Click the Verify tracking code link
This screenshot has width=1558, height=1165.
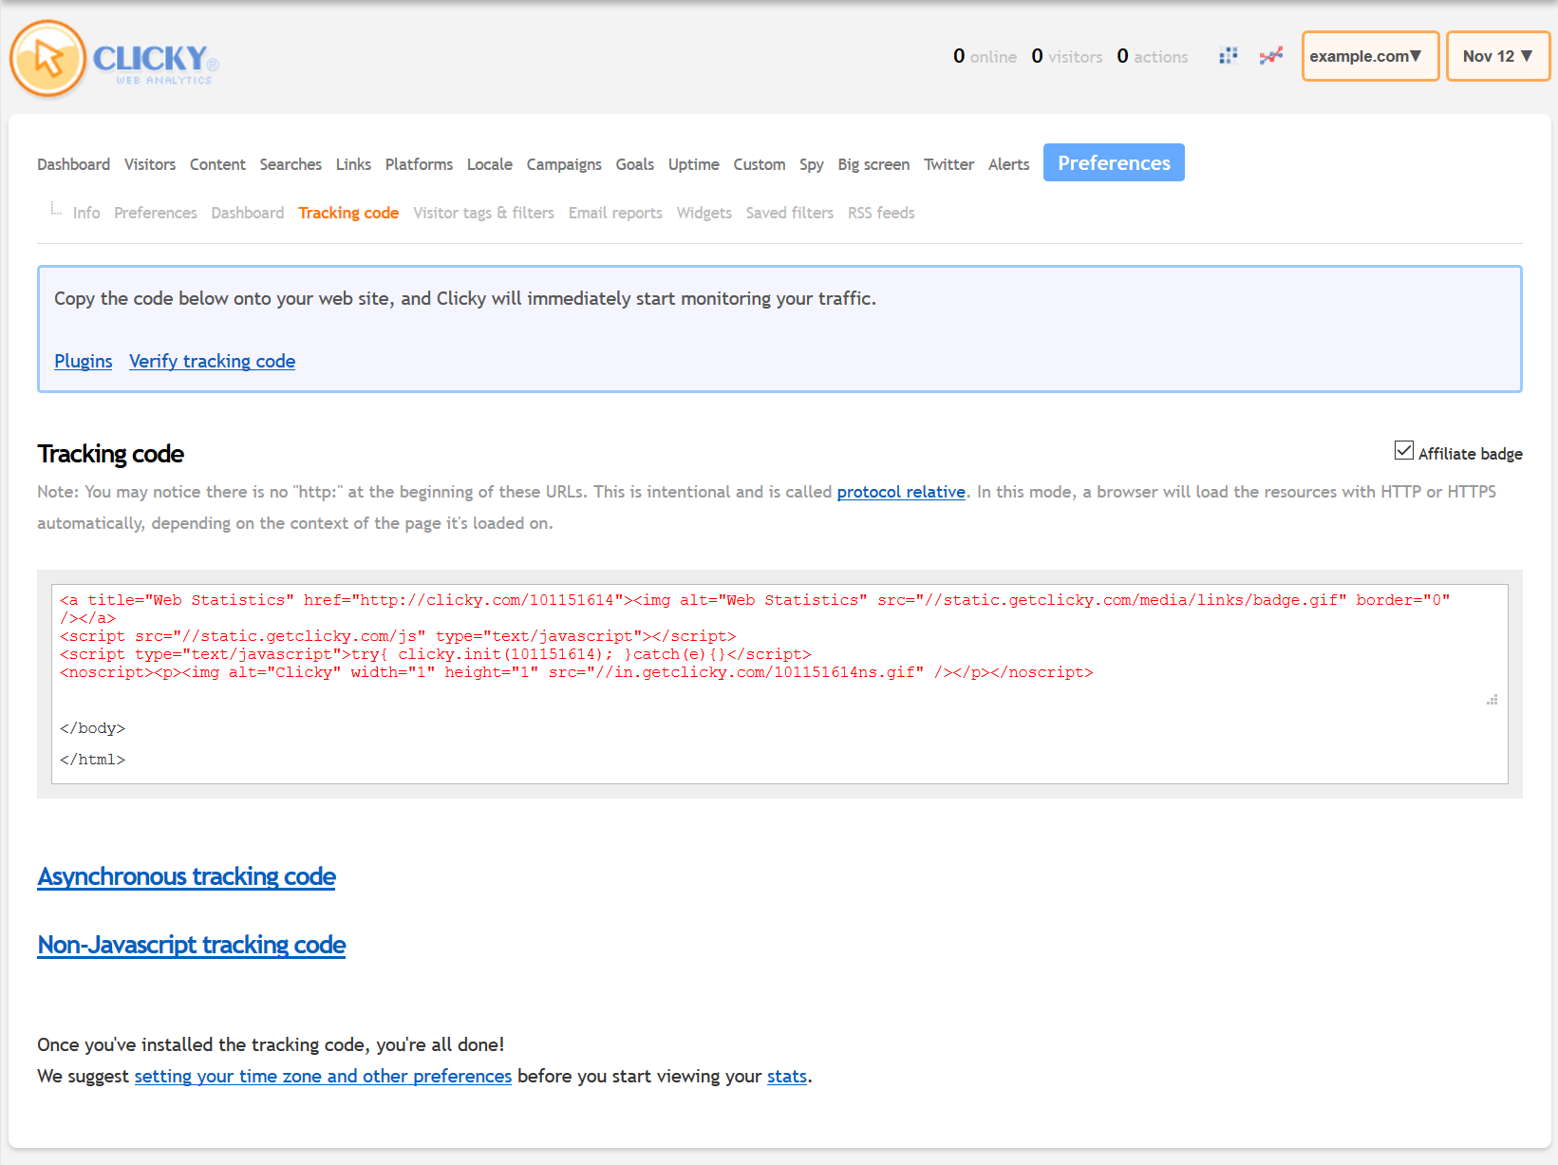pyautogui.click(x=212, y=361)
